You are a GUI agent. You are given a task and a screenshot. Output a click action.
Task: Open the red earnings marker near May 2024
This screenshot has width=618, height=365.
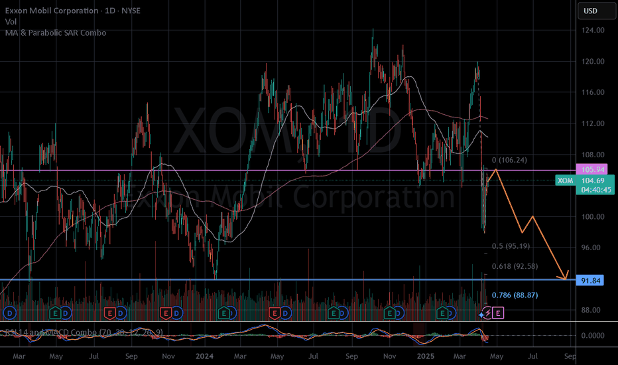(275, 314)
